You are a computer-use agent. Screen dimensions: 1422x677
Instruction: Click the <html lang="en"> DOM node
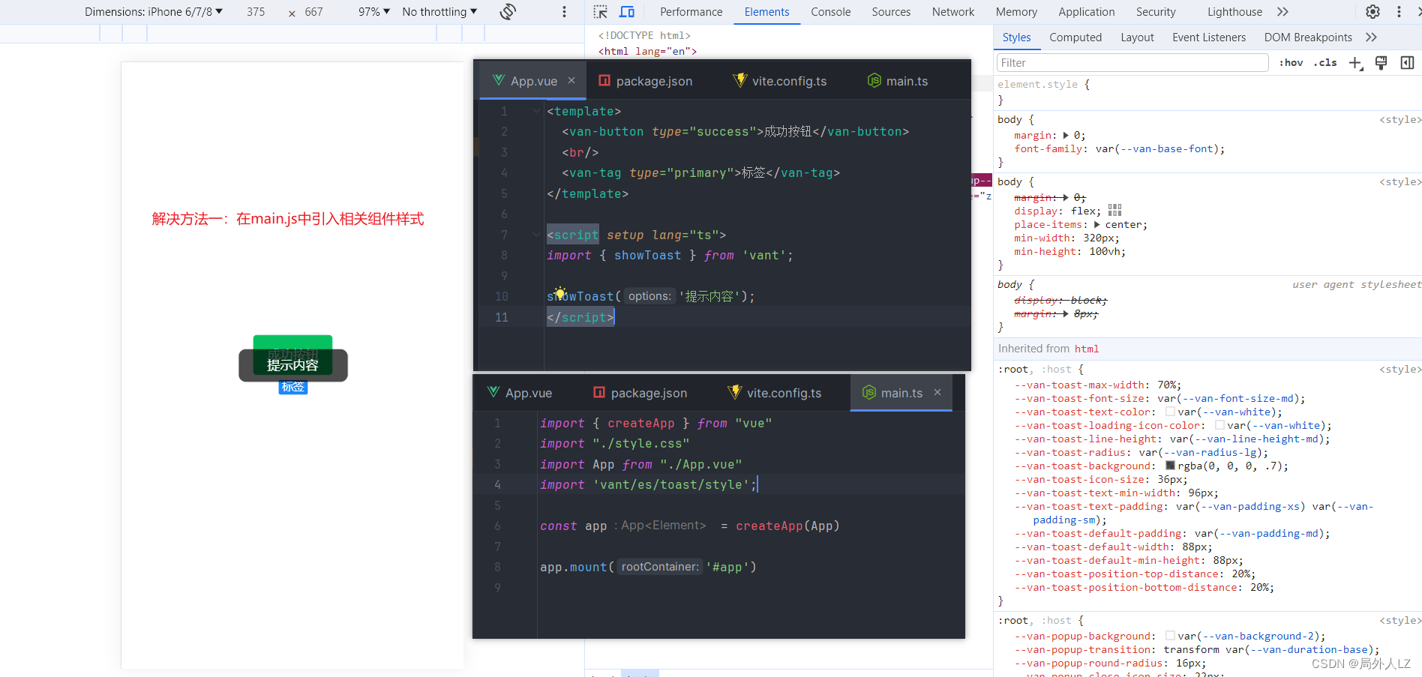click(x=647, y=51)
